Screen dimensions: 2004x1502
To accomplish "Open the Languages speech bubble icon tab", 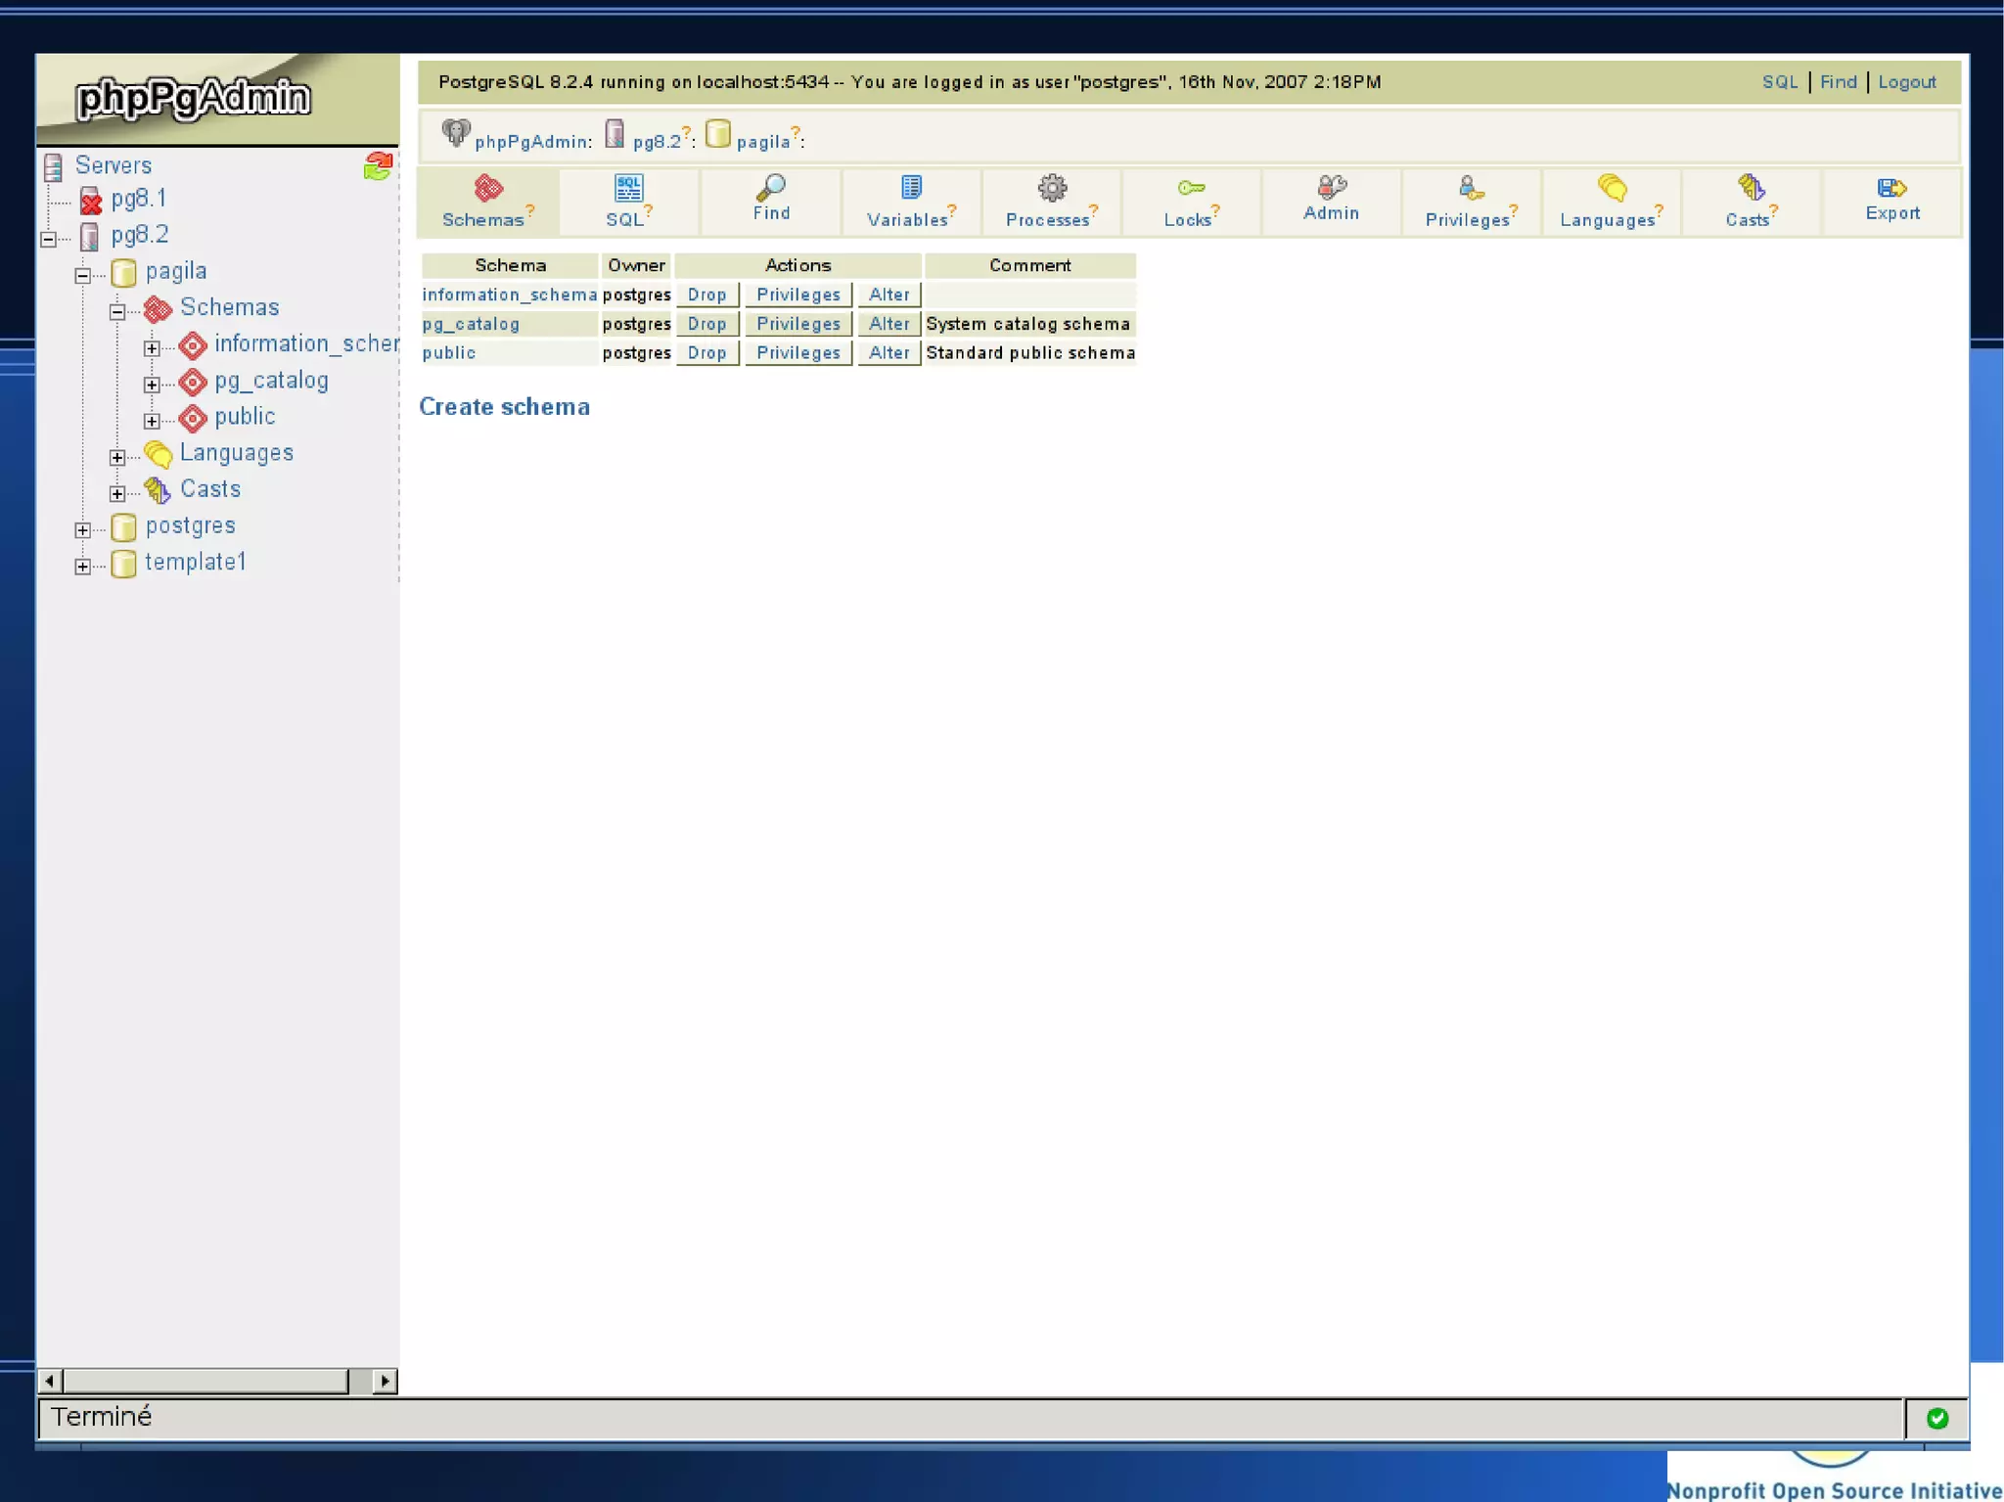I will tap(1612, 187).
